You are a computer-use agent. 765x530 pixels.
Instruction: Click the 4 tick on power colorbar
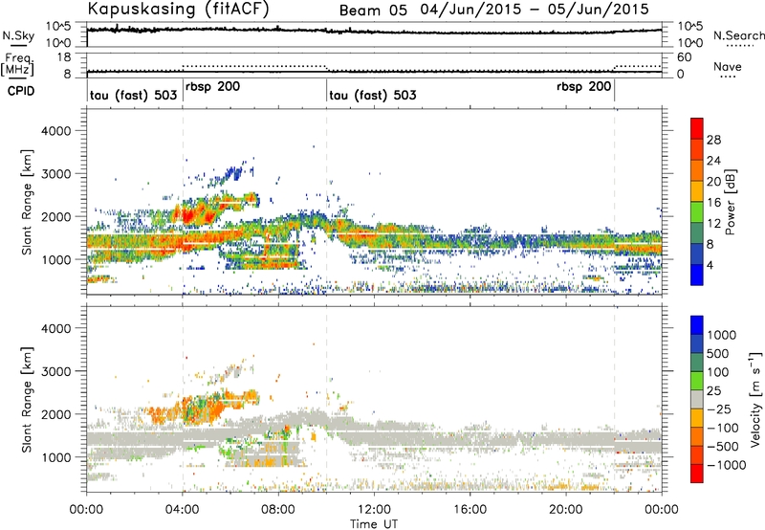710,265
